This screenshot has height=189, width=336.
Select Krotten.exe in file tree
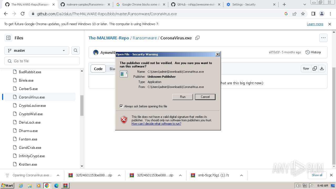[x=28, y=164]
